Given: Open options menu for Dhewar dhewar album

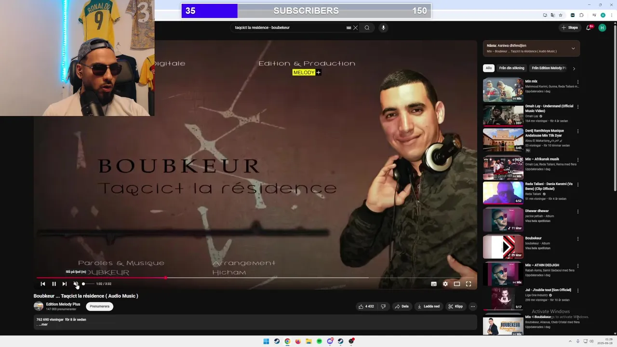Looking at the screenshot, I should (578, 212).
